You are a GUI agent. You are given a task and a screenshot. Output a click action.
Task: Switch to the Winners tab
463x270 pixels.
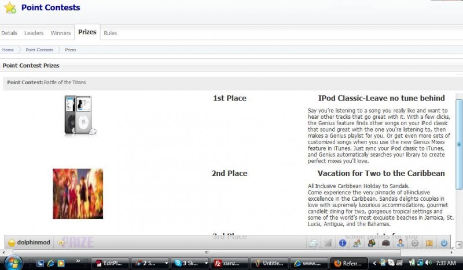tap(61, 33)
